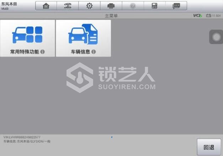Image resolution: width=223 pixels, height=156 pixels.
Task: Click the 主菜单 title
Action: pyautogui.click(x=111, y=16)
